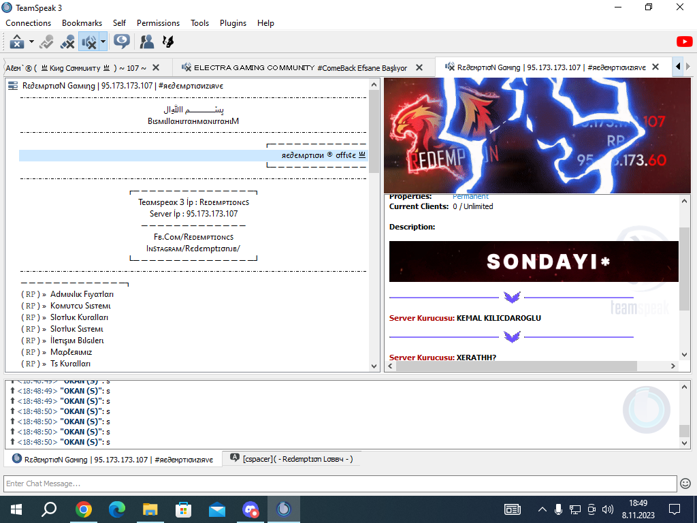The width and height of the screenshot is (697, 523).
Task: Click the Disconnect from current server icon
Action: 46,42
